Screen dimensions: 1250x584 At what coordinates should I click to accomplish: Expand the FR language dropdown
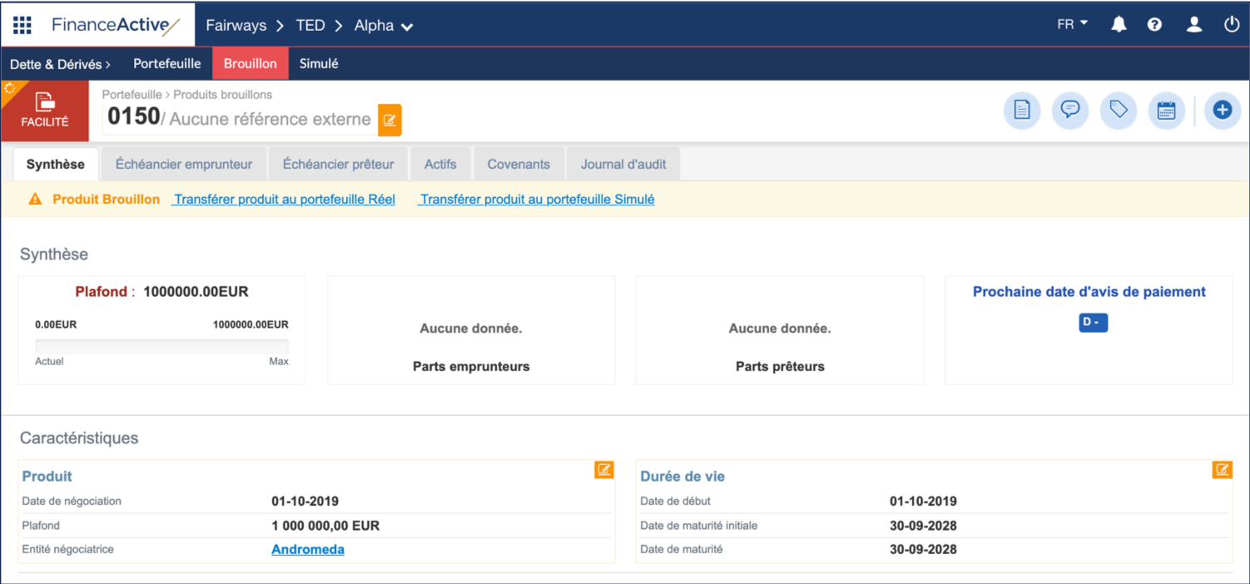tap(1072, 25)
